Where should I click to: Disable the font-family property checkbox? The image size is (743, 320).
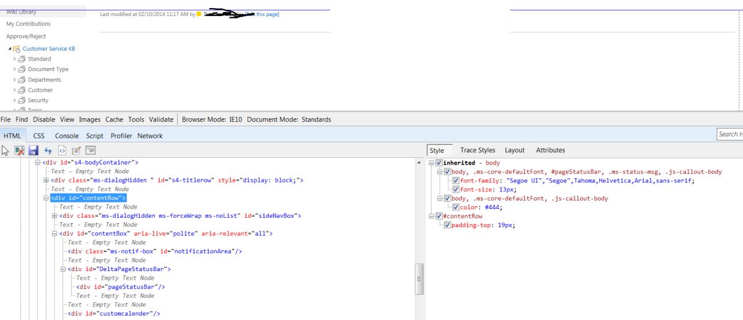[456, 181]
